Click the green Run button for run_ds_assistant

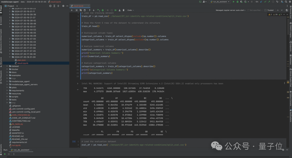click(x=234, y=2)
